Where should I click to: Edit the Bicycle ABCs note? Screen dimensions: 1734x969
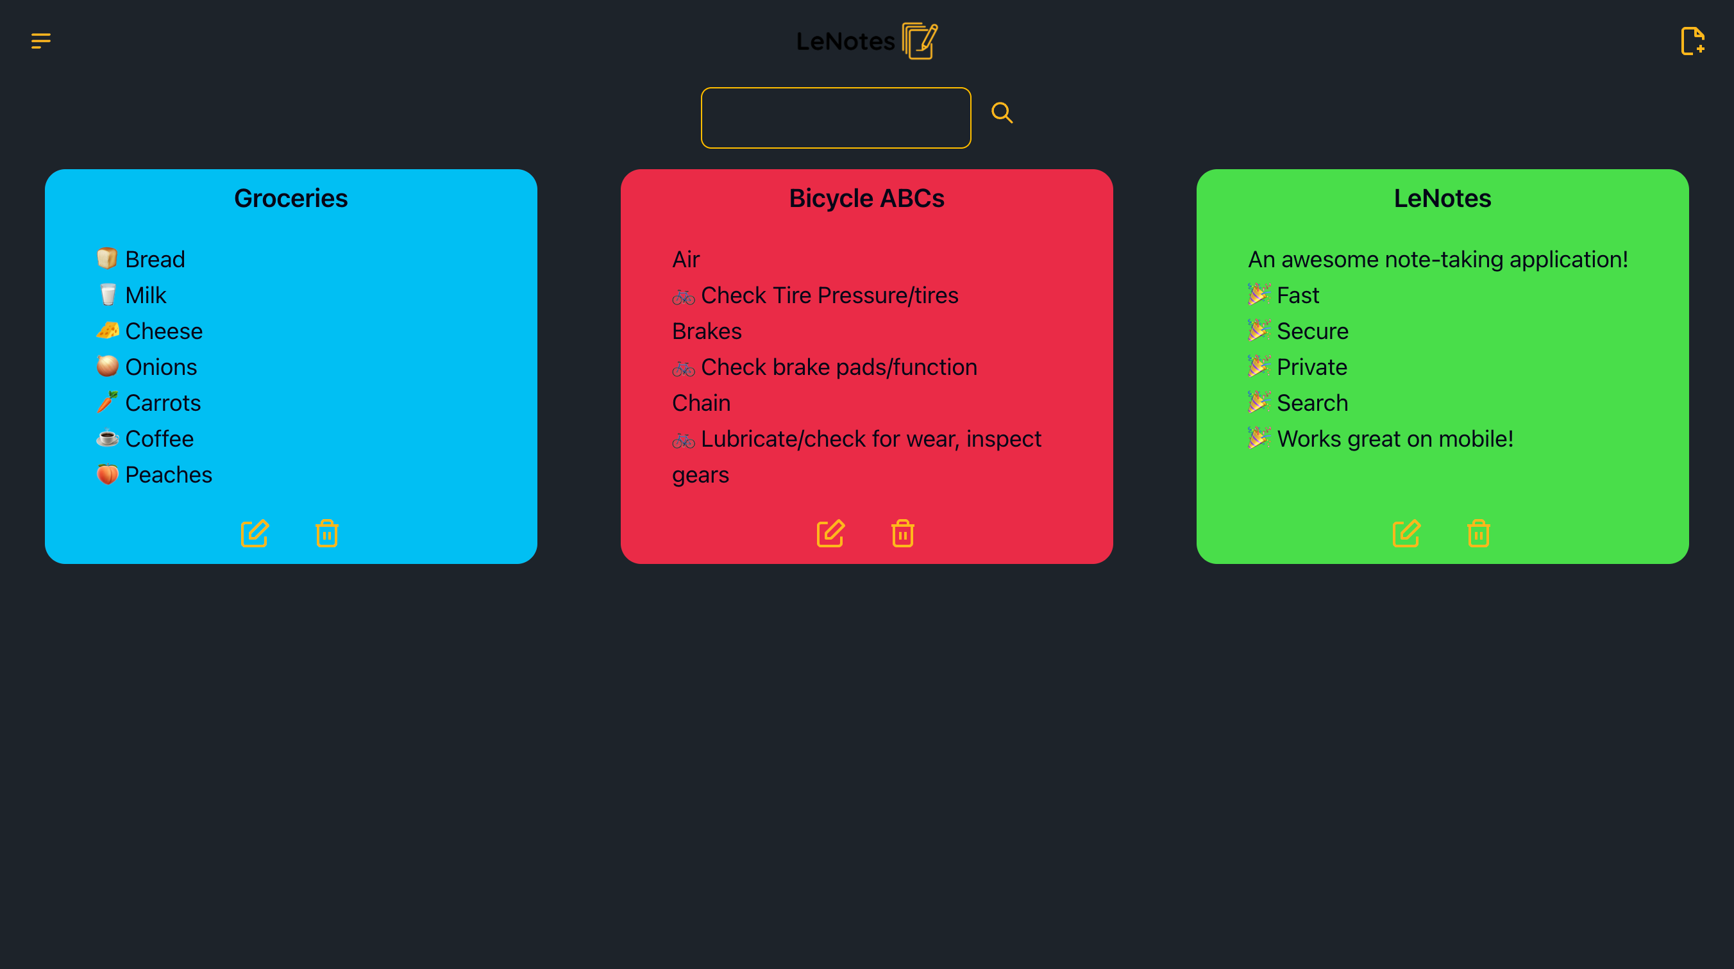pos(830,534)
